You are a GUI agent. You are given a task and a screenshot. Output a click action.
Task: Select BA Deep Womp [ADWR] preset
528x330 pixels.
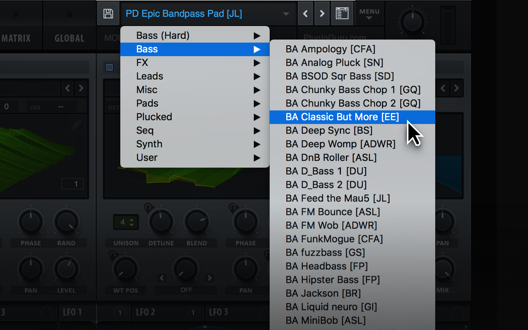(340, 144)
